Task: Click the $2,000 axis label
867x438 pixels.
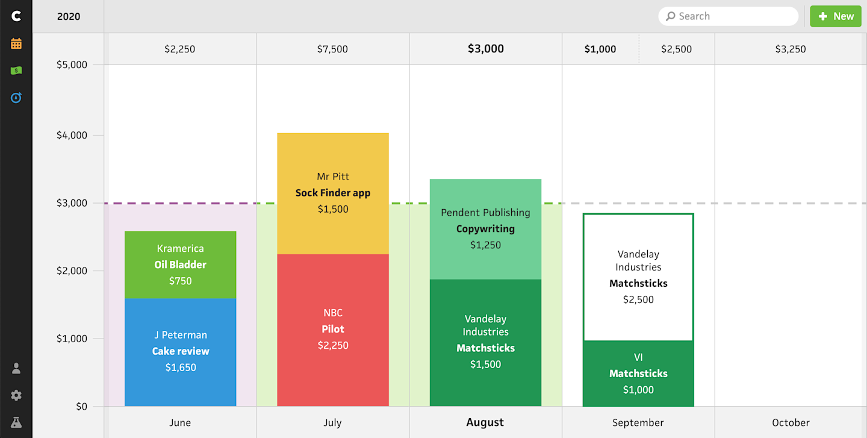Action: (x=72, y=271)
